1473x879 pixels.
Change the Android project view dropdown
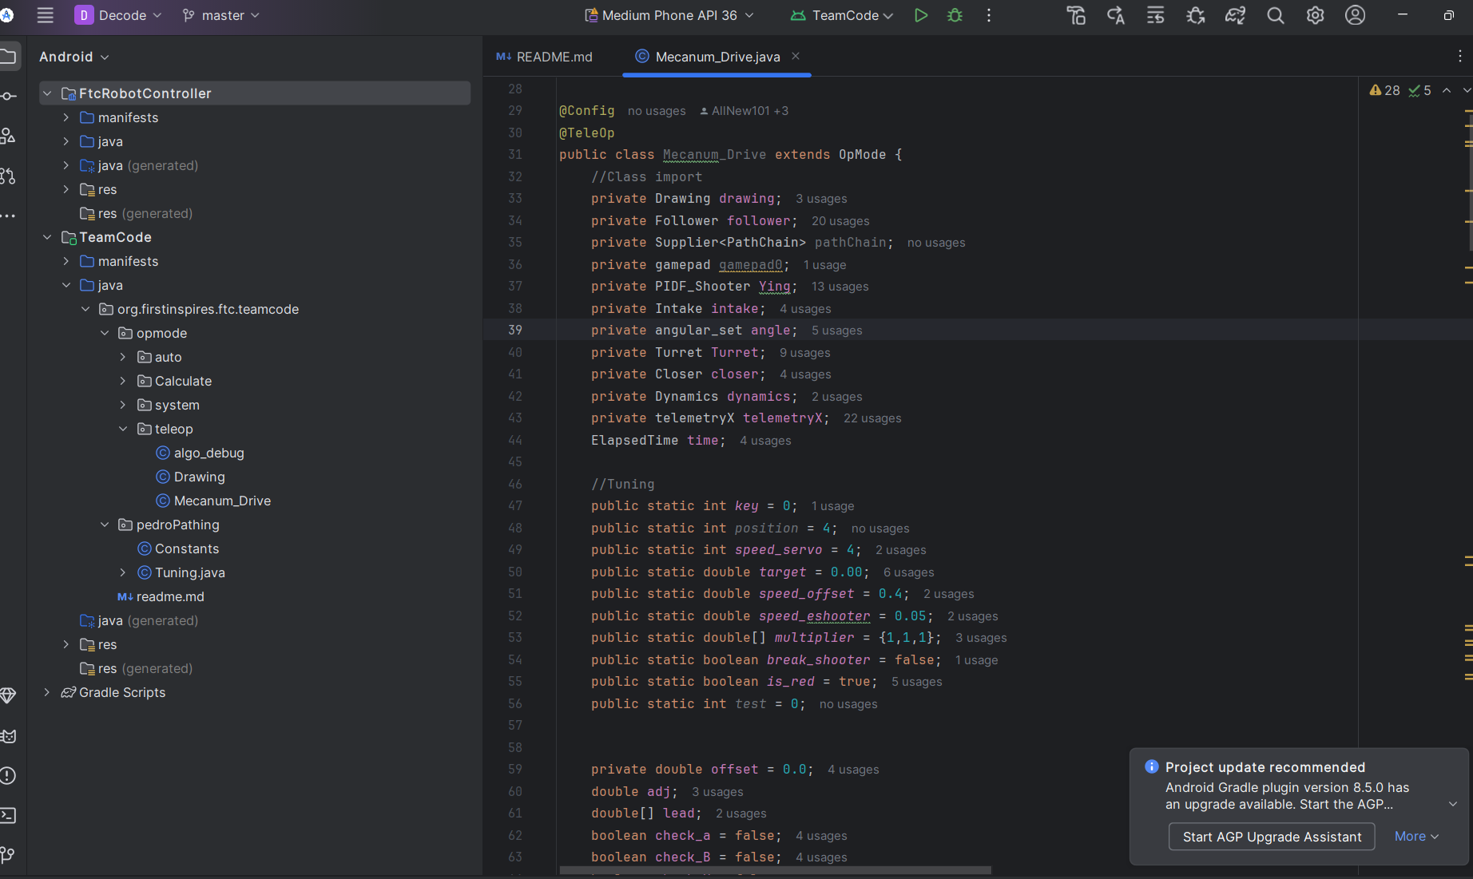pos(73,57)
